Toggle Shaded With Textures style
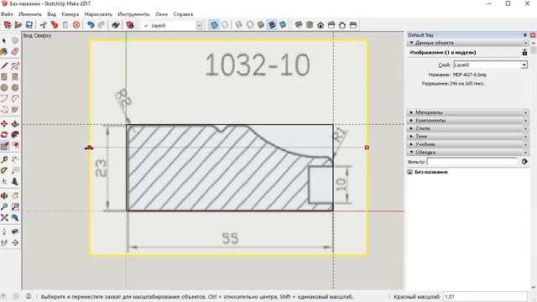This screenshot has width=537, height=302. pyautogui.click(x=272, y=25)
